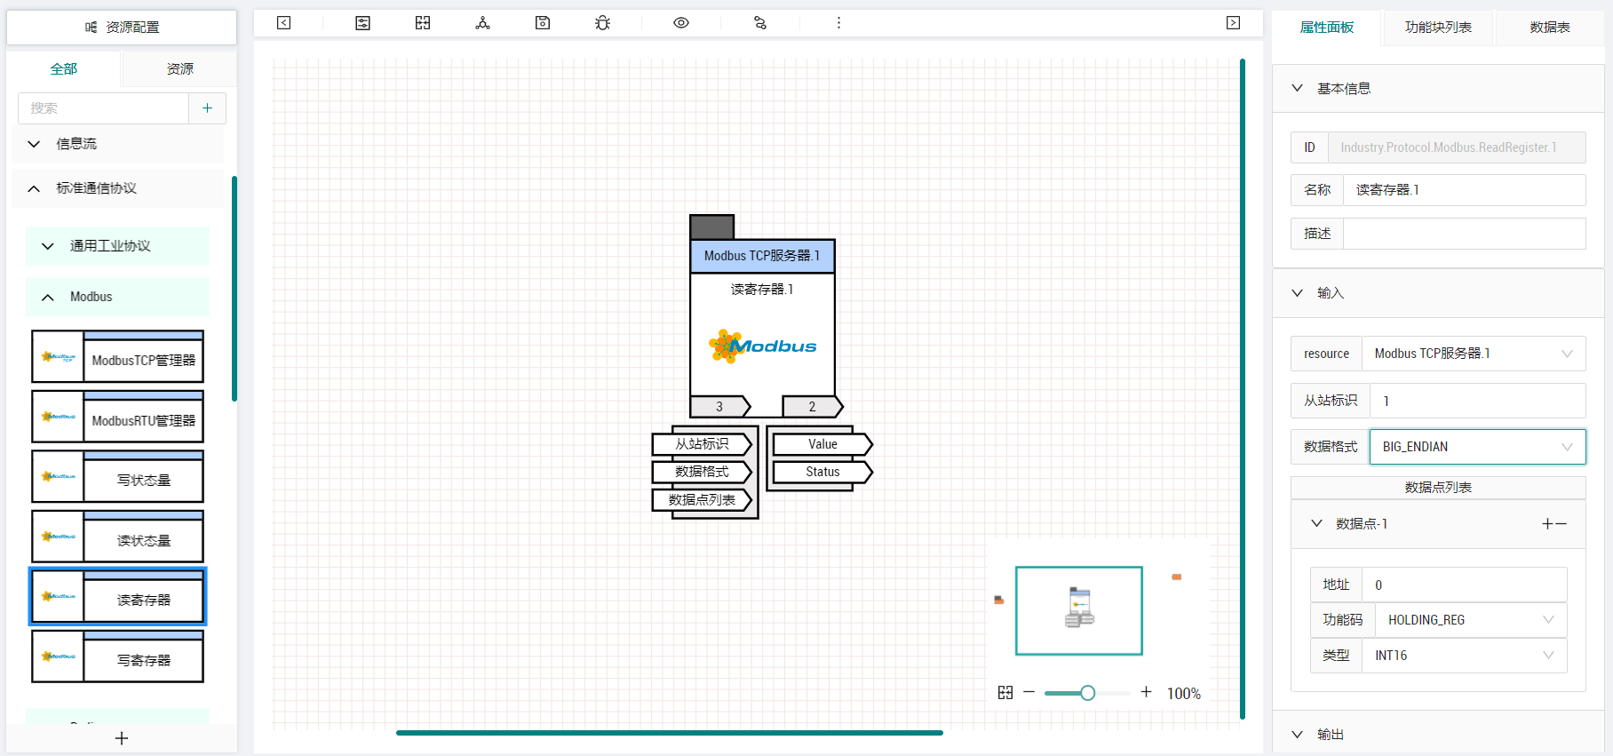The image size is (1613, 756).
Task: Click the input count tag 3 on block
Action: pyautogui.click(x=720, y=406)
